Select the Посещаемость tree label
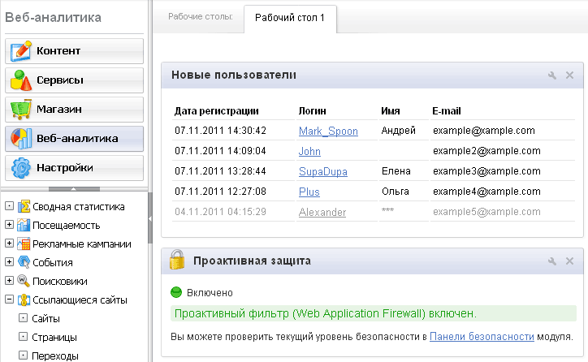The image size is (588, 362). [66, 225]
